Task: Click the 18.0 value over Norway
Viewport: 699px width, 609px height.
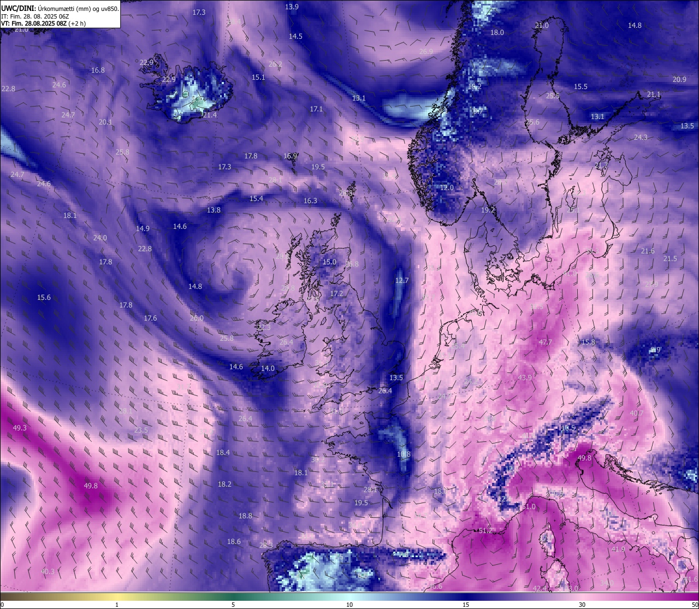Action: coord(497,32)
